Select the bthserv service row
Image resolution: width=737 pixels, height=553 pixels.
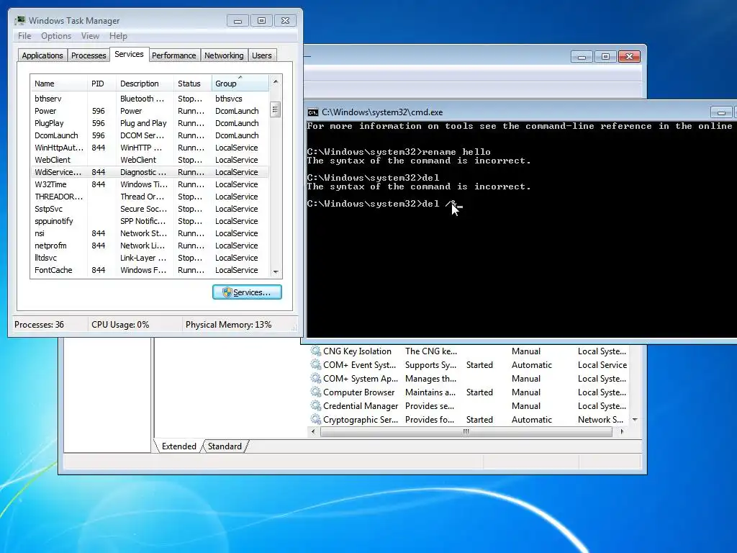(x=150, y=99)
